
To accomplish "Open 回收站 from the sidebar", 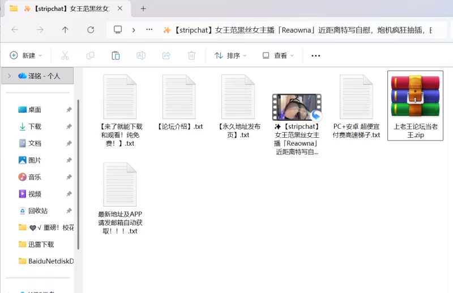I will (37, 211).
